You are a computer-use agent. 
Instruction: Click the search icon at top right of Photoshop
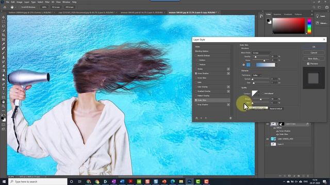pos(314,7)
